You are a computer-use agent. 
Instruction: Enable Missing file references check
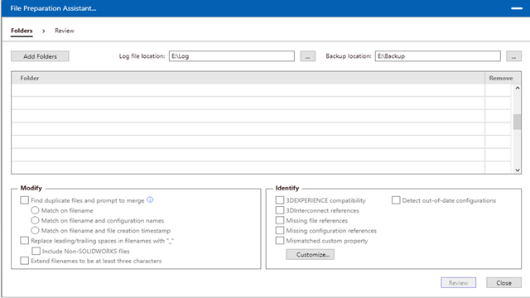point(280,220)
